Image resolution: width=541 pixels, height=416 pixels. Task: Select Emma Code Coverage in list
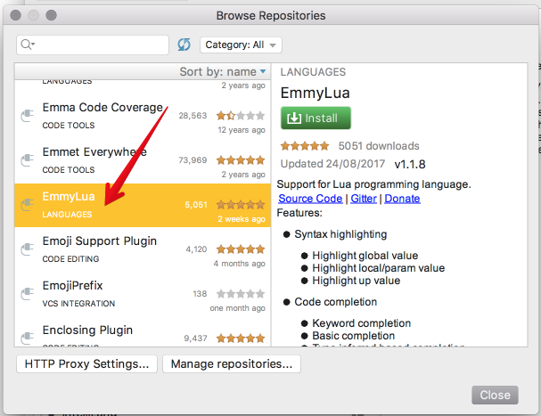[x=143, y=117]
